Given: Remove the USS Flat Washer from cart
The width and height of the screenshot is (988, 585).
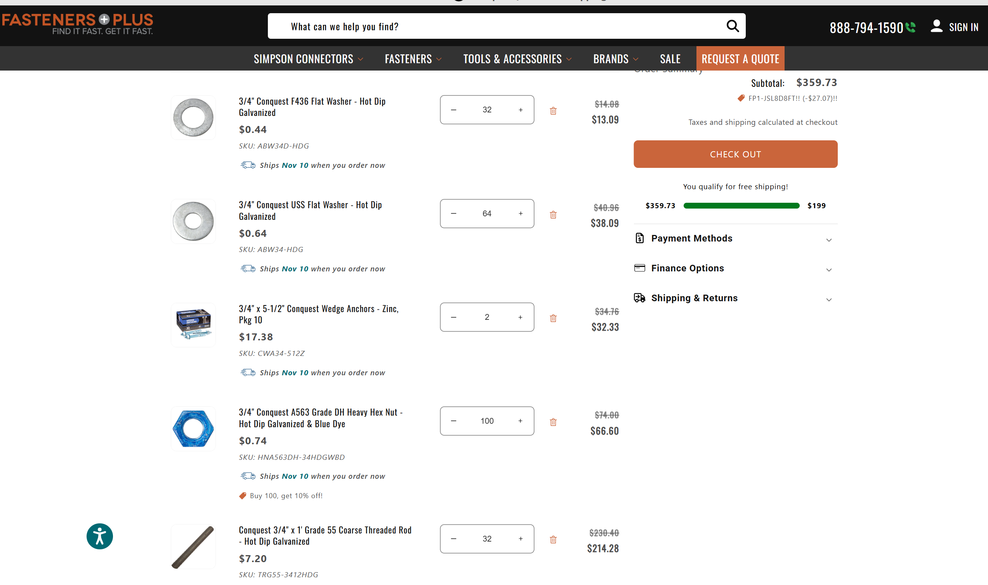Looking at the screenshot, I should 553,214.
